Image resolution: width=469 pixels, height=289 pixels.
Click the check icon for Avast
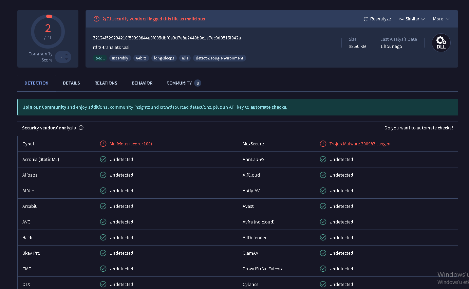pos(323,206)
